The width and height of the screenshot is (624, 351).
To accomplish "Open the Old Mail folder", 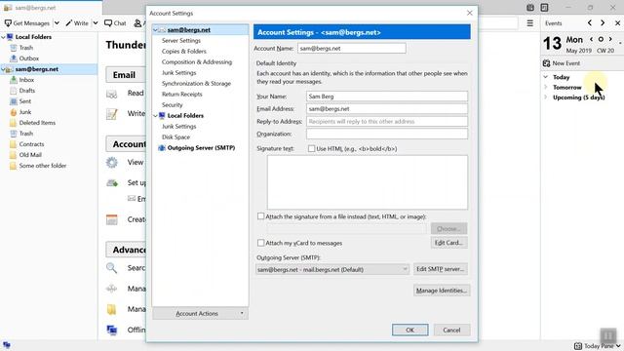I will coord(30,155).
